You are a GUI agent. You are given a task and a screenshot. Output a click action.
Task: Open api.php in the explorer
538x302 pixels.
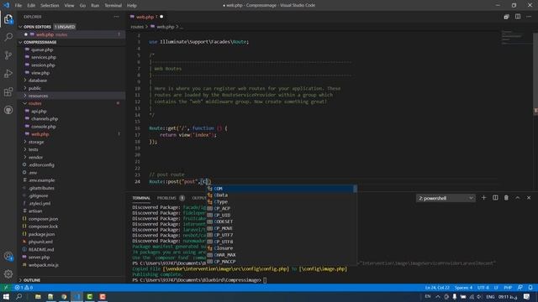coord(39,112)
